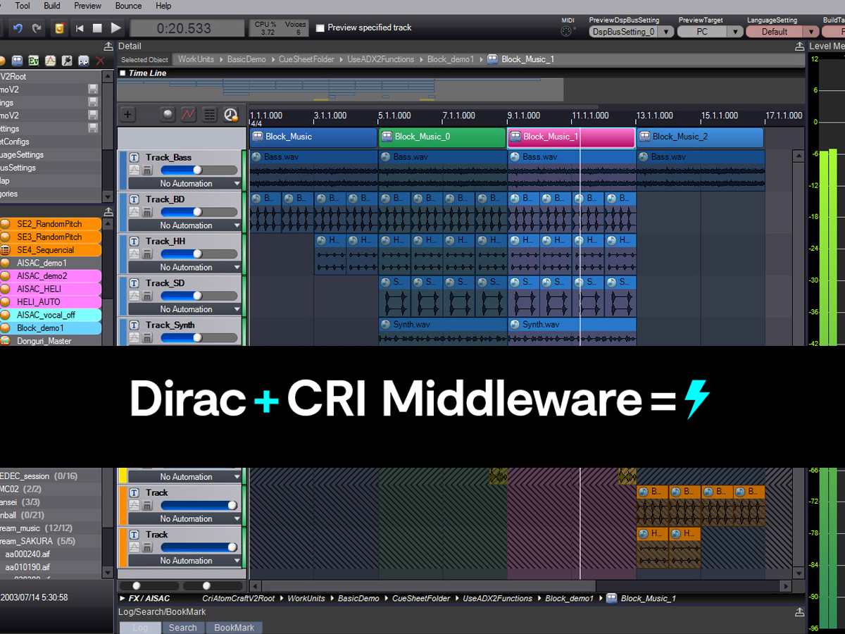Select the Block_Music_1 block in the timeline
Screen dimensions: 845x634
(570, 137)
